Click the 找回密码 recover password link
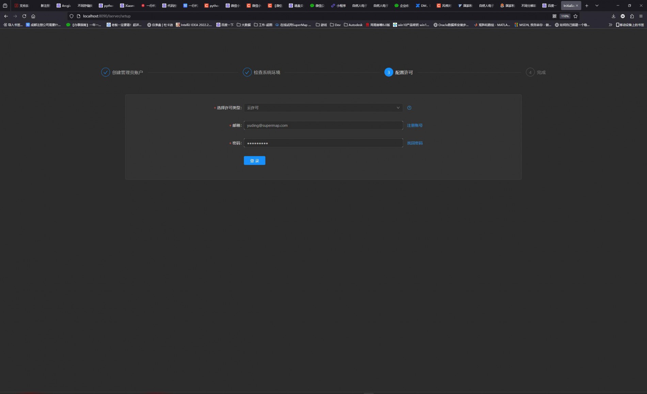Viewport: 647px width, 394px height. pyautogui.click(x=415, y=143)
